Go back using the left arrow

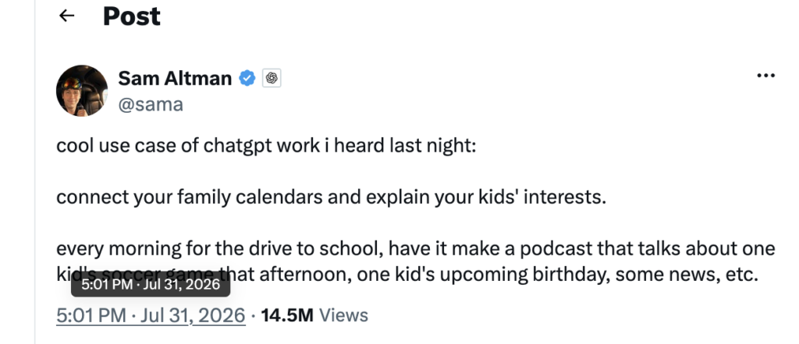(67, 16)
